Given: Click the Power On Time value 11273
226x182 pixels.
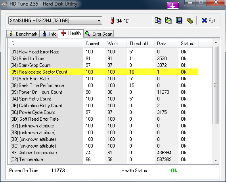Looking at the screenshot, I should [x=58, y=171].
